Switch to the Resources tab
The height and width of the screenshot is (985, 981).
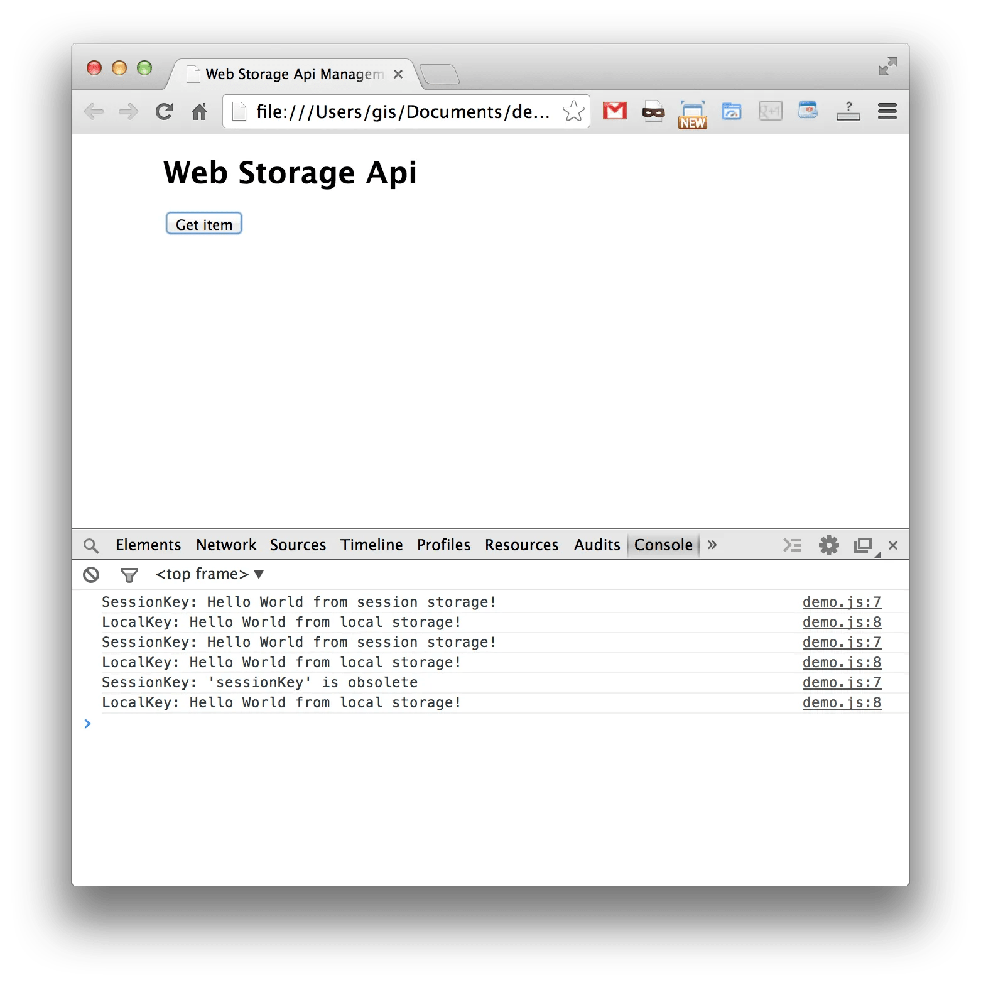pos(521,545)
